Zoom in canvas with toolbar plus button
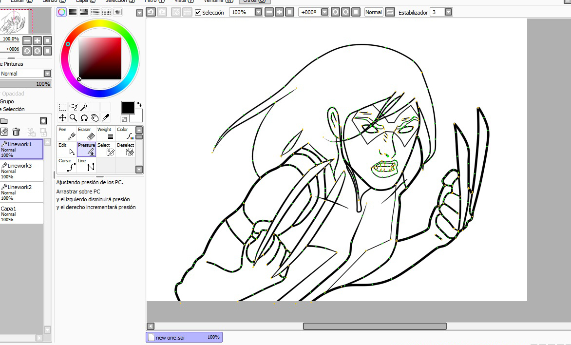 (x=279, y=12)
